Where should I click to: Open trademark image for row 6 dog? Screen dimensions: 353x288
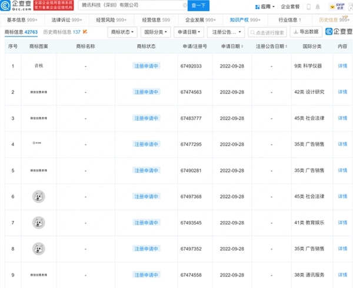click(x=39, y=196)
